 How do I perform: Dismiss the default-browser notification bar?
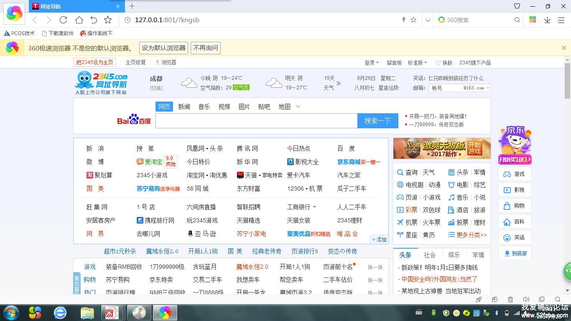coord(563,48)
